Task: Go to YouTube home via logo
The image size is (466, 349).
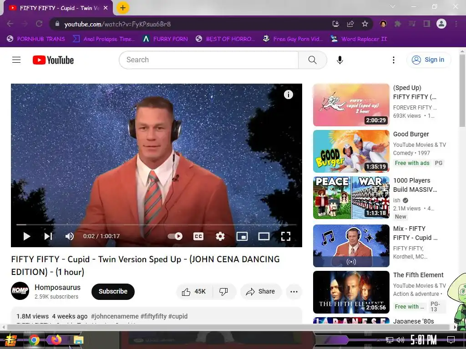Action: pos(53,60)
